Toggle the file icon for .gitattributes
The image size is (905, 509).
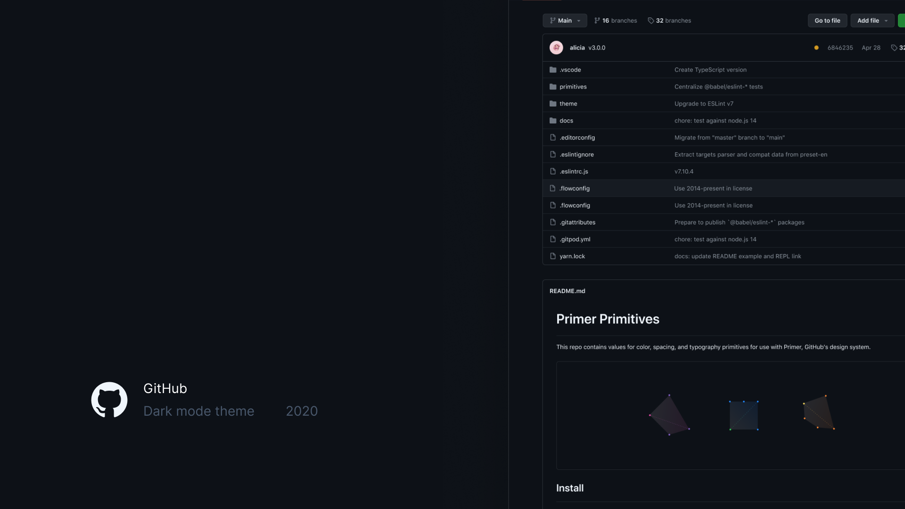pyautogui.click(x=553, y=222)
